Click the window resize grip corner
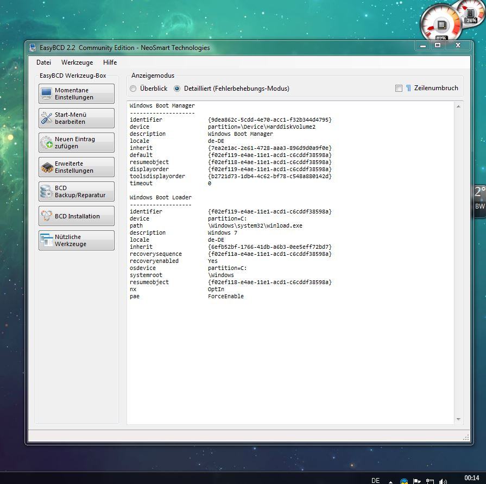486x484 pixels. tap(466, 437)
